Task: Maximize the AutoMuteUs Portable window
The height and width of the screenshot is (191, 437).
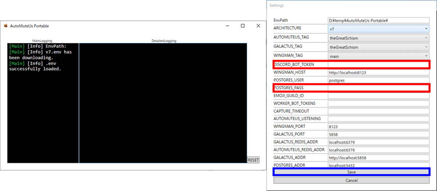Action: click(x=243, y=26)
